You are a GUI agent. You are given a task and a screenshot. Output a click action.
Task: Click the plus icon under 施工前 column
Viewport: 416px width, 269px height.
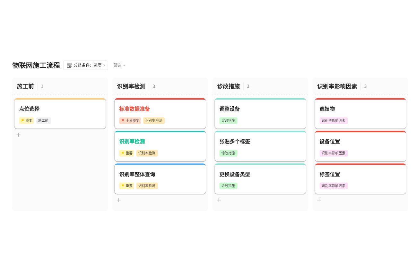click(x=18, y=135)
